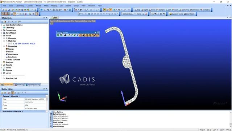Switch to the Front view

click(152, 10)
